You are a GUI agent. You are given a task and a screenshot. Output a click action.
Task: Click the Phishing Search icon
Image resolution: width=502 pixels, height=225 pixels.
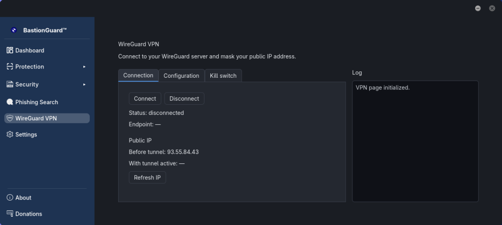click(10, 102)
